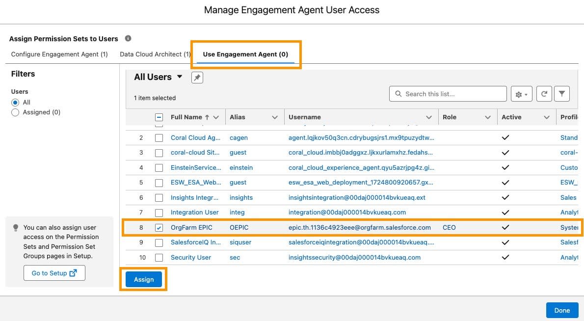Toggle the select-all header checkbox
Viewport: 584px width, 321px height.
pos(159,117)
